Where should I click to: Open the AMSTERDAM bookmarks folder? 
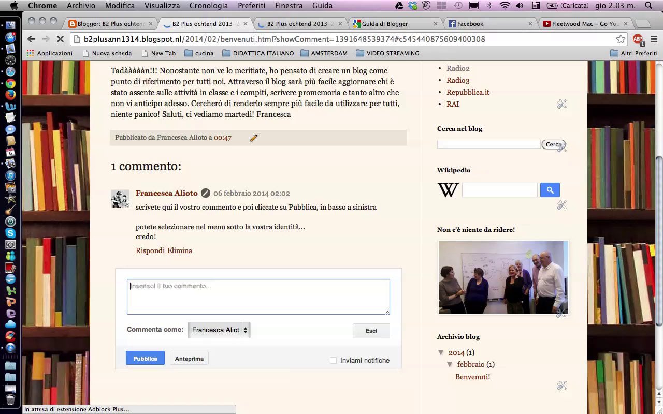(324, 53)
